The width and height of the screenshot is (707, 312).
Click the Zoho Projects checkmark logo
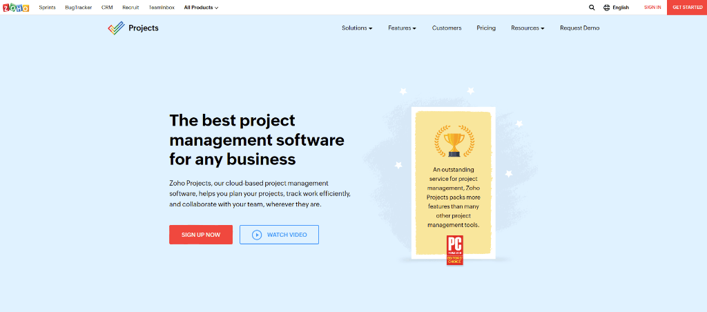116,28
